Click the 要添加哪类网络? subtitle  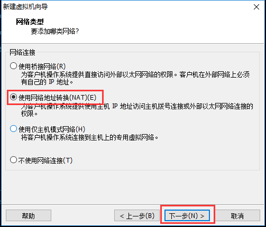tap(55, 32)
